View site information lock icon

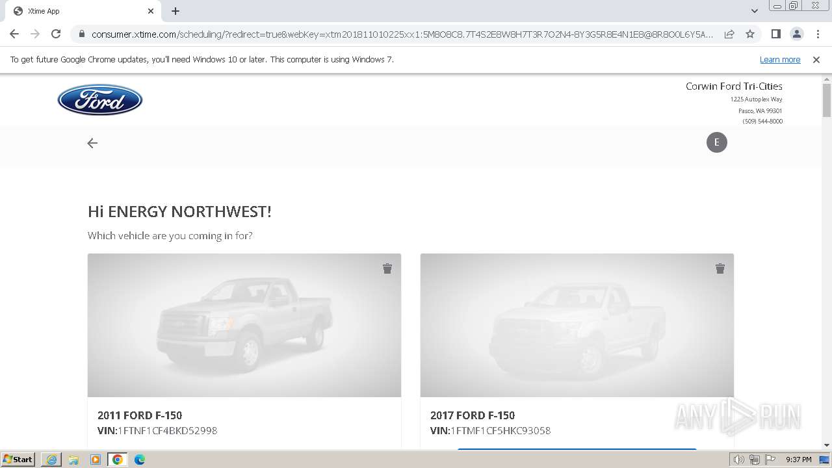point(81,34)
